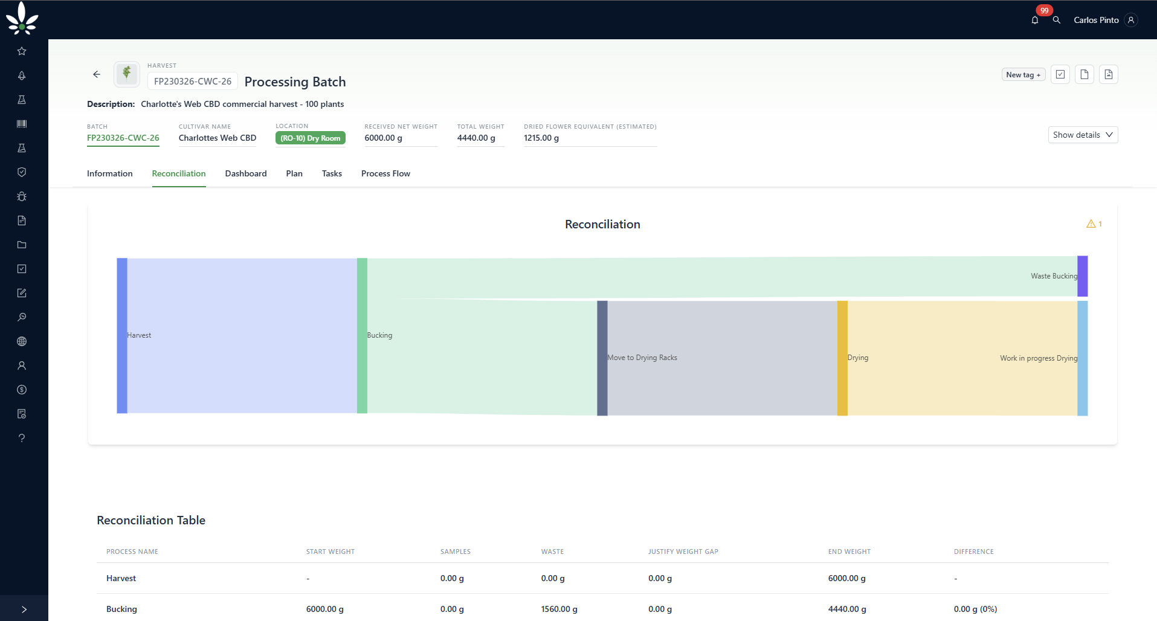The image size is (1157, 621).
Task: Click the (RO-10) Dry Room location badge
Action: (x=311, y=138)
